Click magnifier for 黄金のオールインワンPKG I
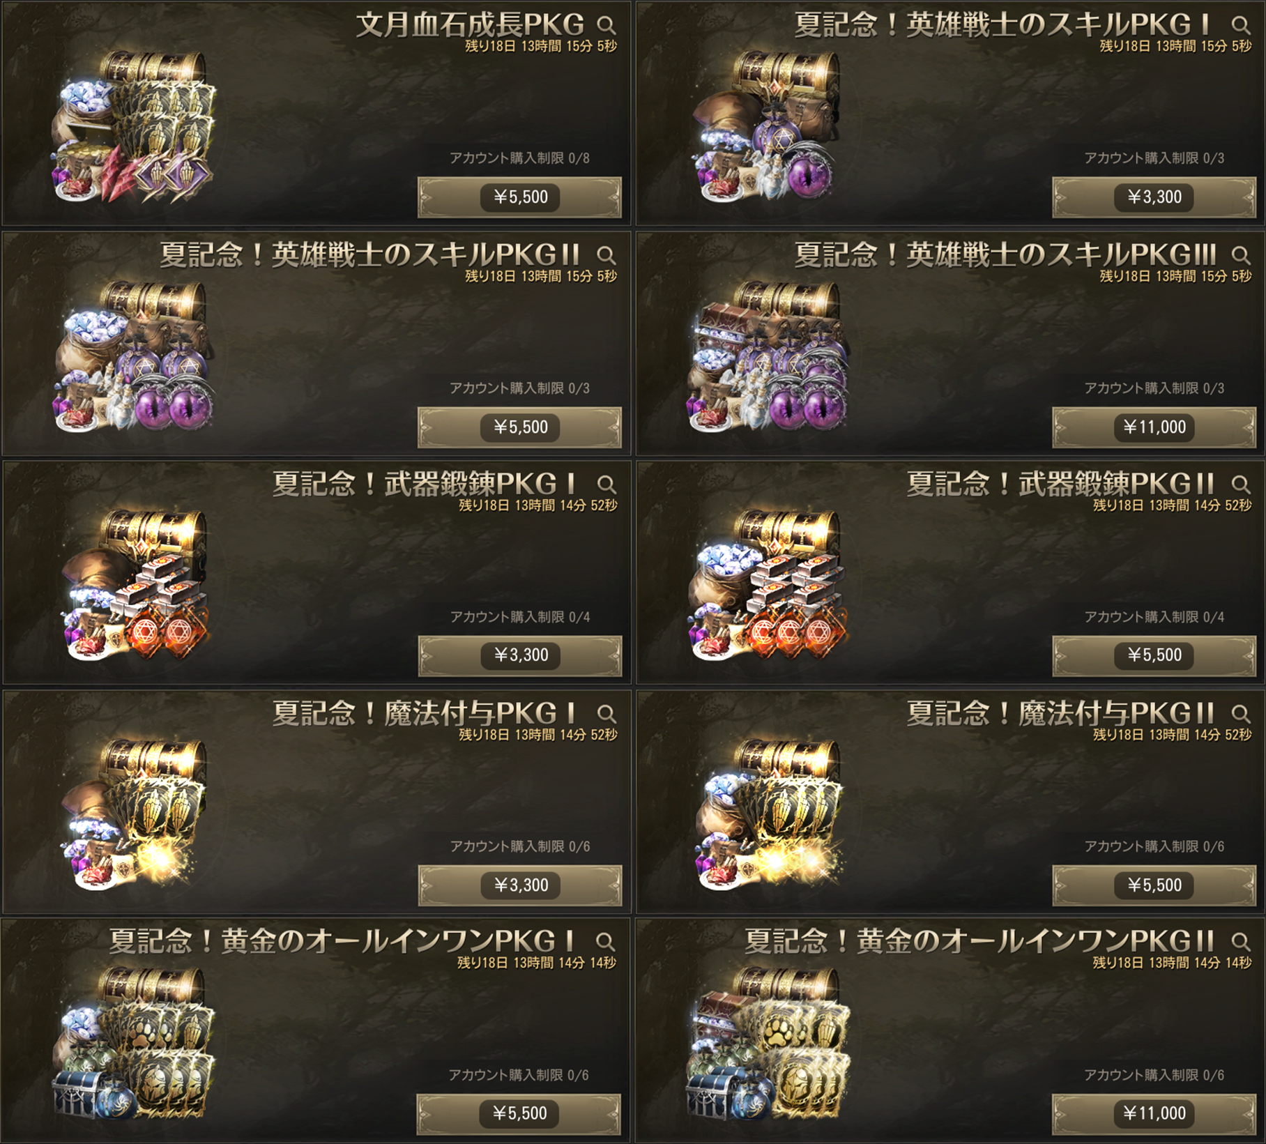Image resolution: width=1266 pixels, height=1144 pixels. click(x=606, y=943)
